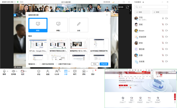Close the share content selection dialog

pos(107,15)
